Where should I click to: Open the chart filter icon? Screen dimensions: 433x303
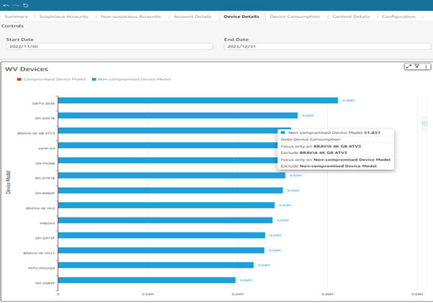coord(416,66)
